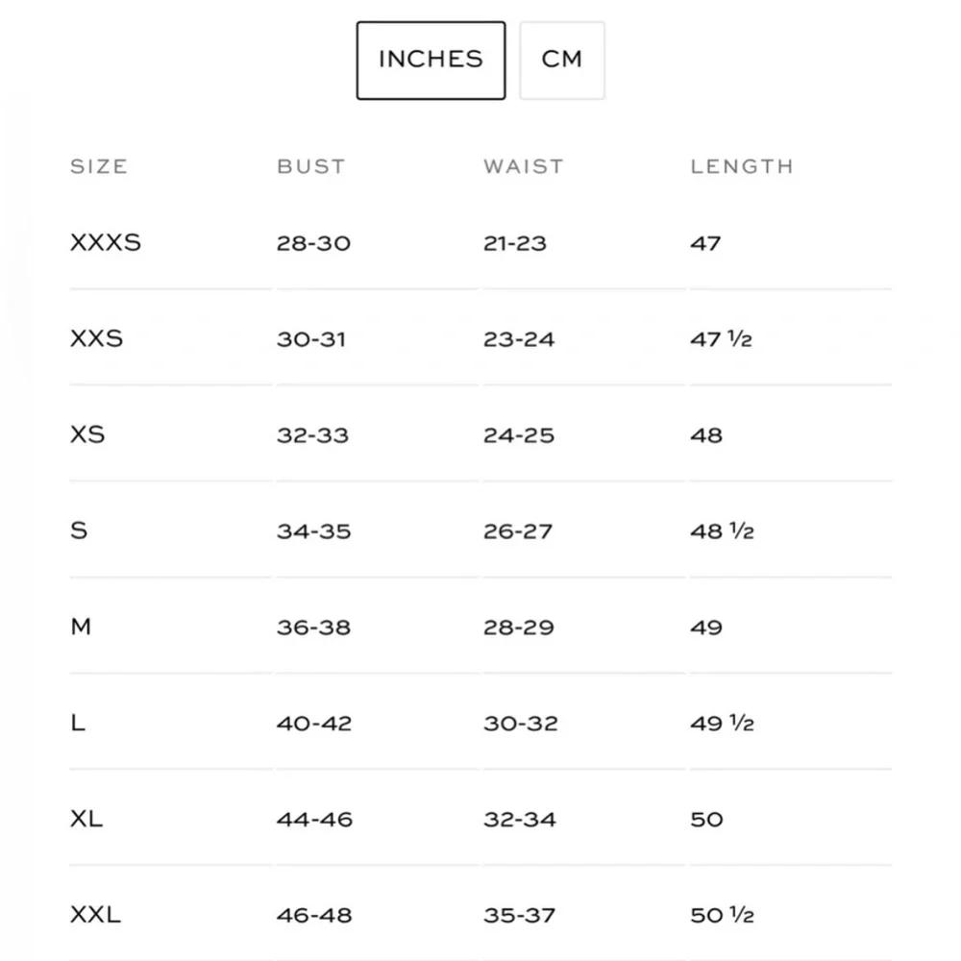Click bust value 44-46 for XL
Image resolution: width=961 pixels, height=961 pixels.
(314, 820)
